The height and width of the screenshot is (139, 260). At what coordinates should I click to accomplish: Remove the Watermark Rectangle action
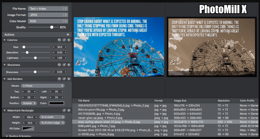click(69, 110)
